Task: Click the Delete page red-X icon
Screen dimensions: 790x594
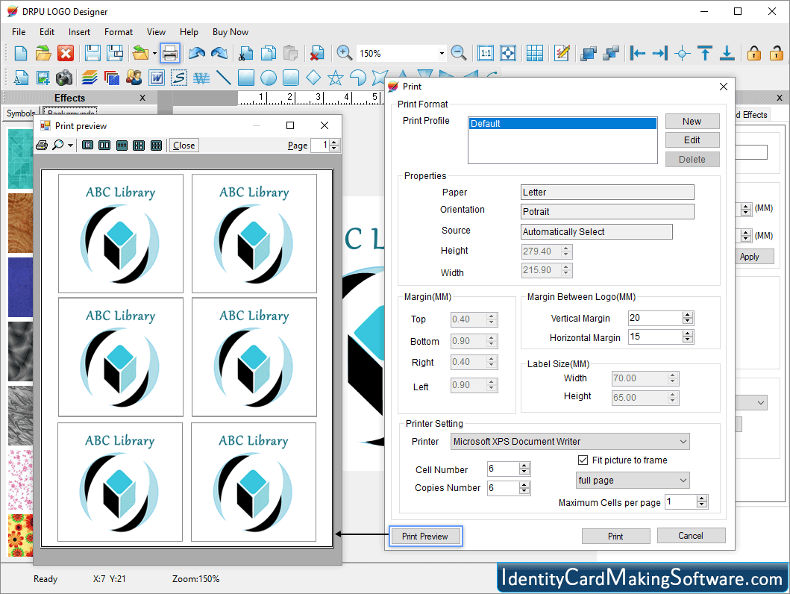Action: pos(317,53)
